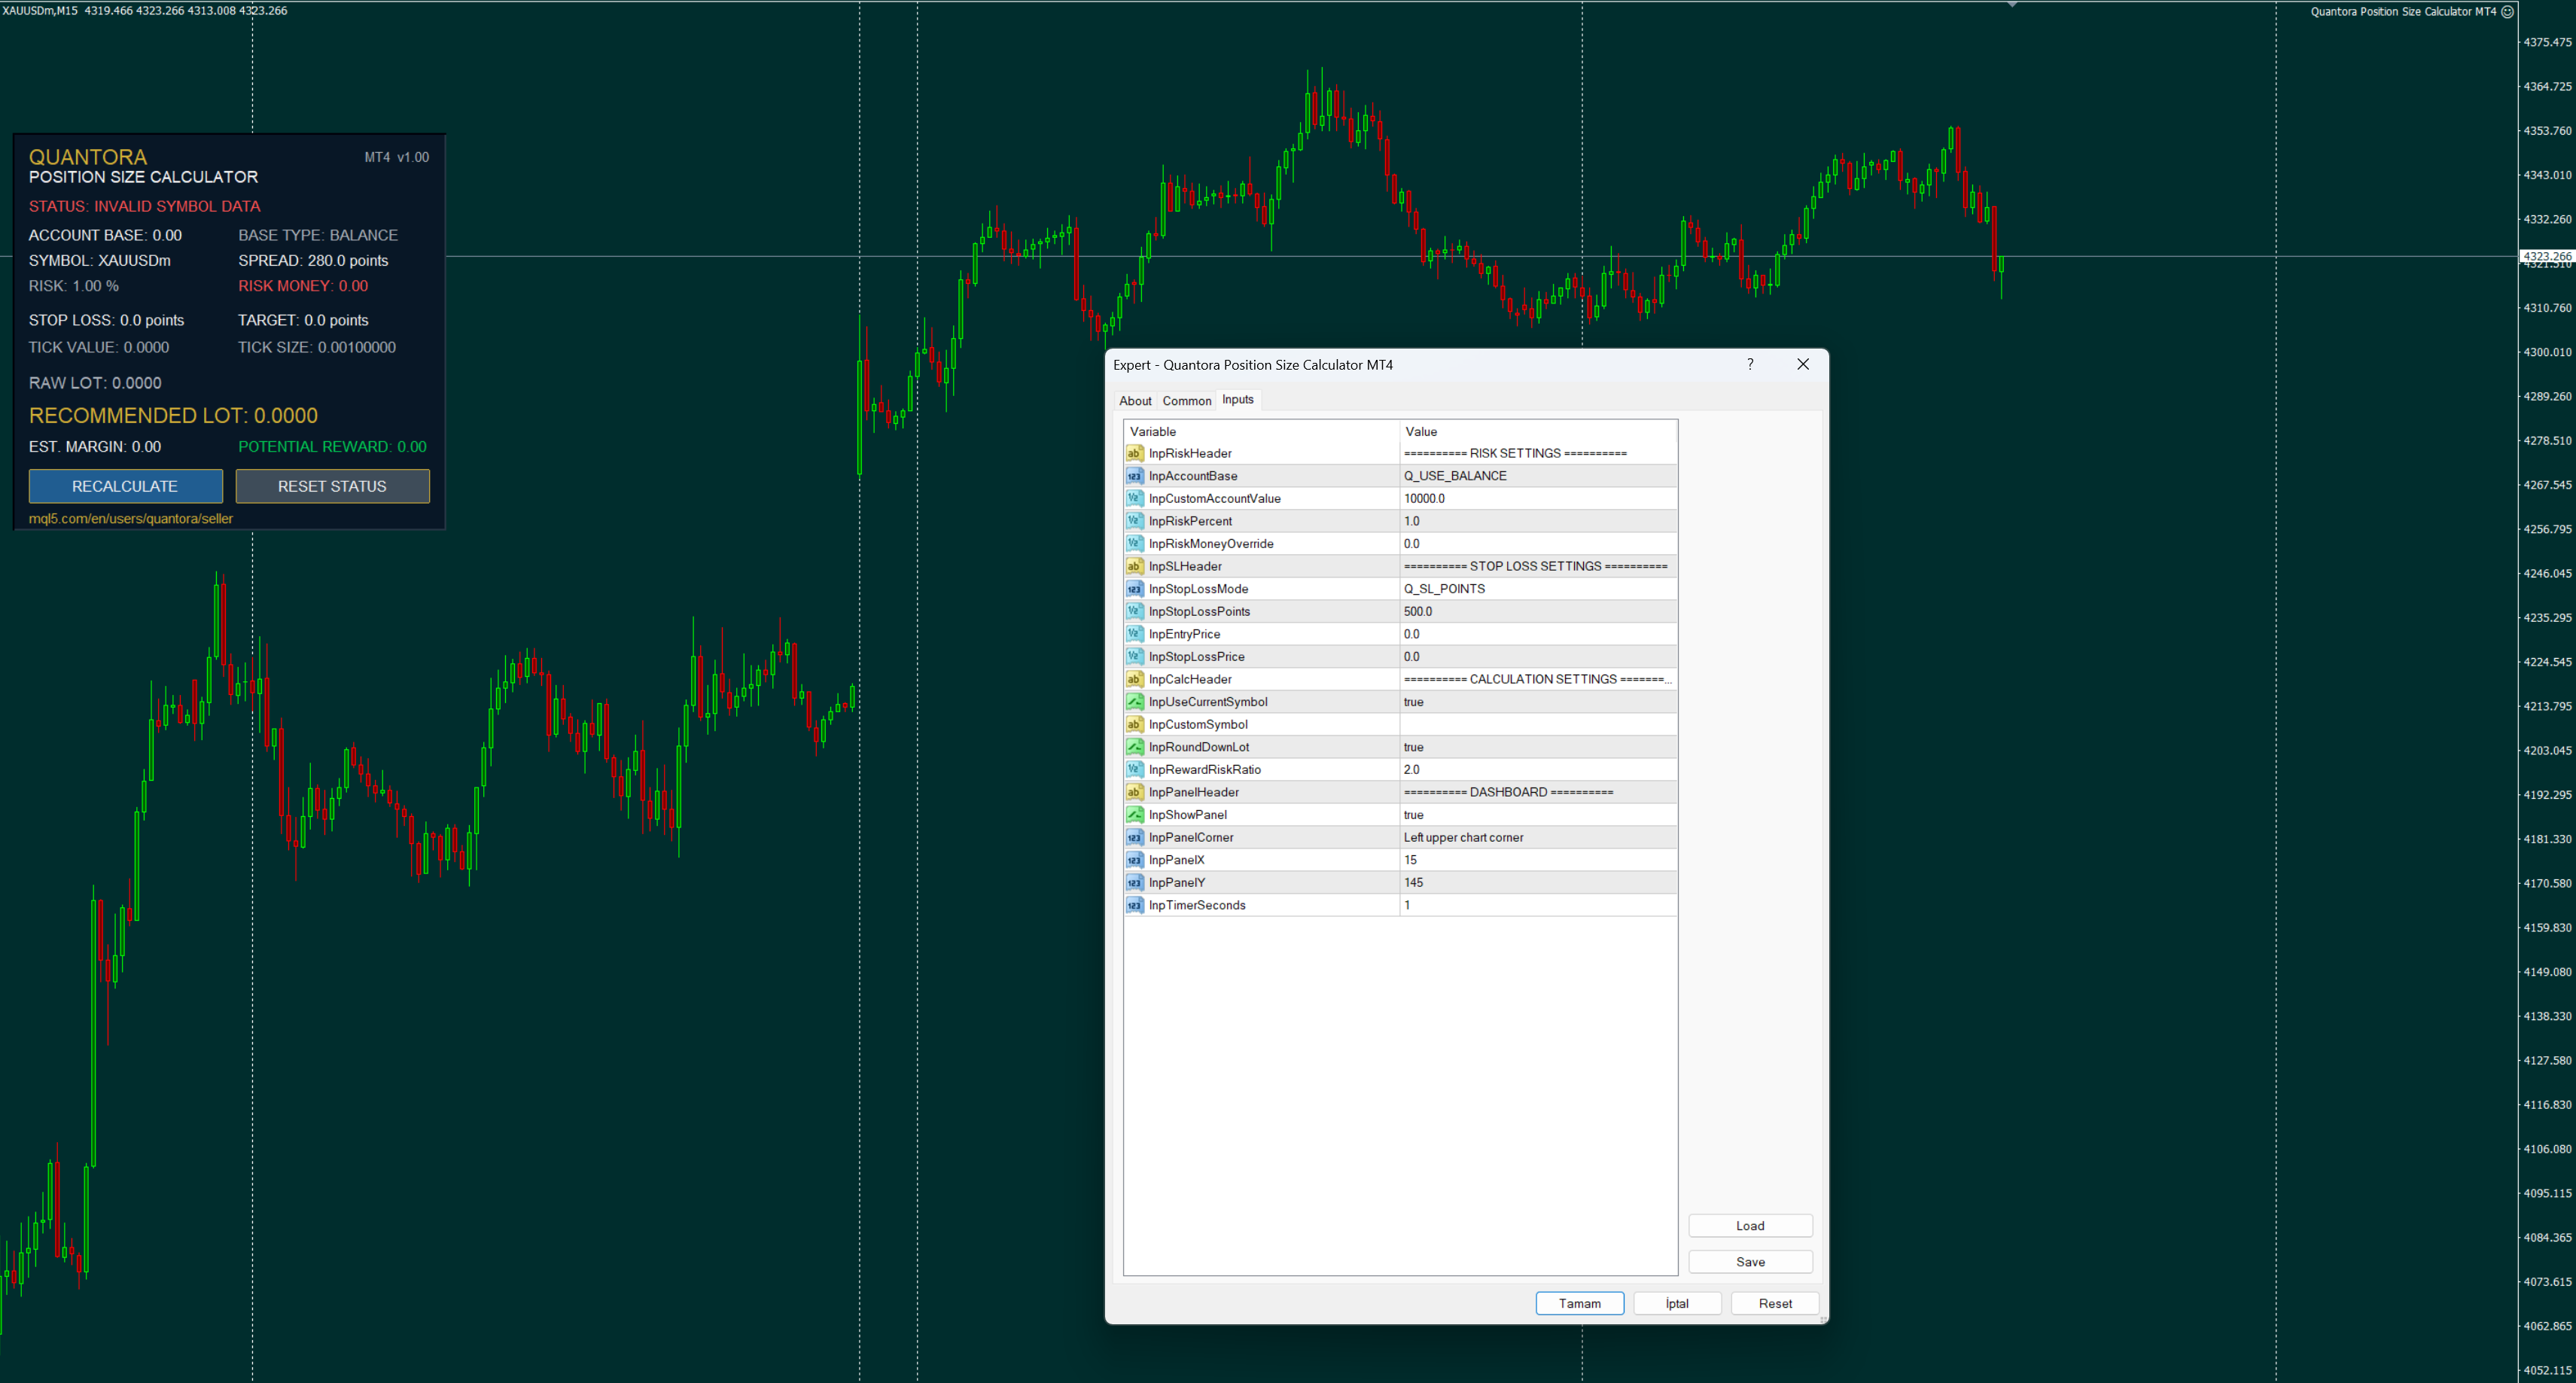Image resolution: width=2576 pixels, height=1383 pixels.
Task: Click the chart shift triangle marker at top
Action: pos(2012,5)
